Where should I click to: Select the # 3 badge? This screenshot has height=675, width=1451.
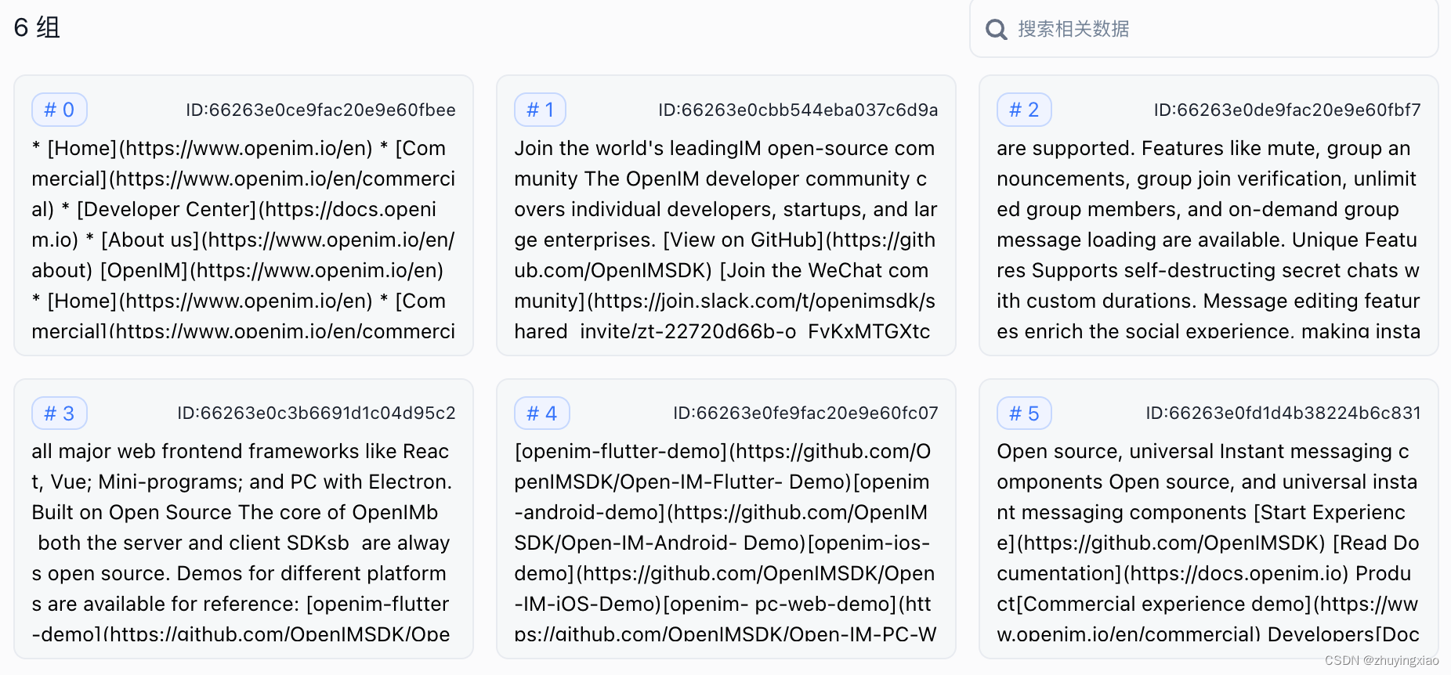(x=60, y=413)
